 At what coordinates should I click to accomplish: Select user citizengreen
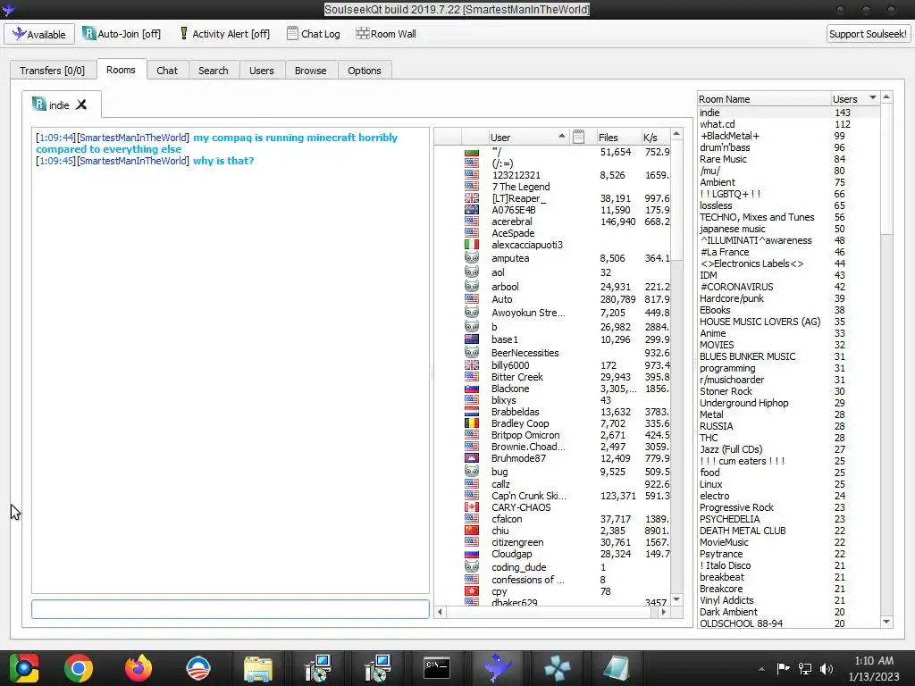click(x=517, y=542)
